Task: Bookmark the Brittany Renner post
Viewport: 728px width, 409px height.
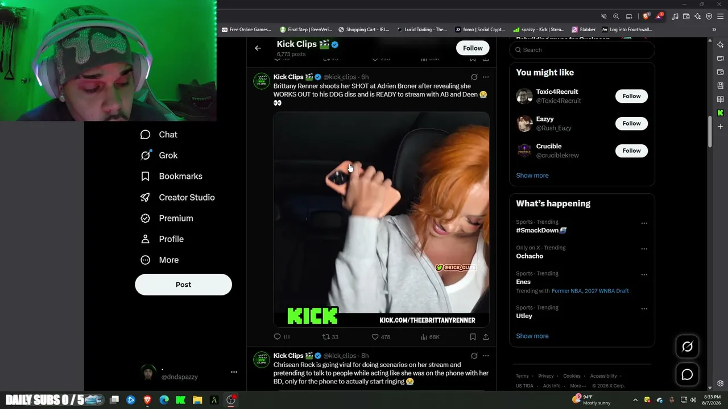Action: click(473, 337)
